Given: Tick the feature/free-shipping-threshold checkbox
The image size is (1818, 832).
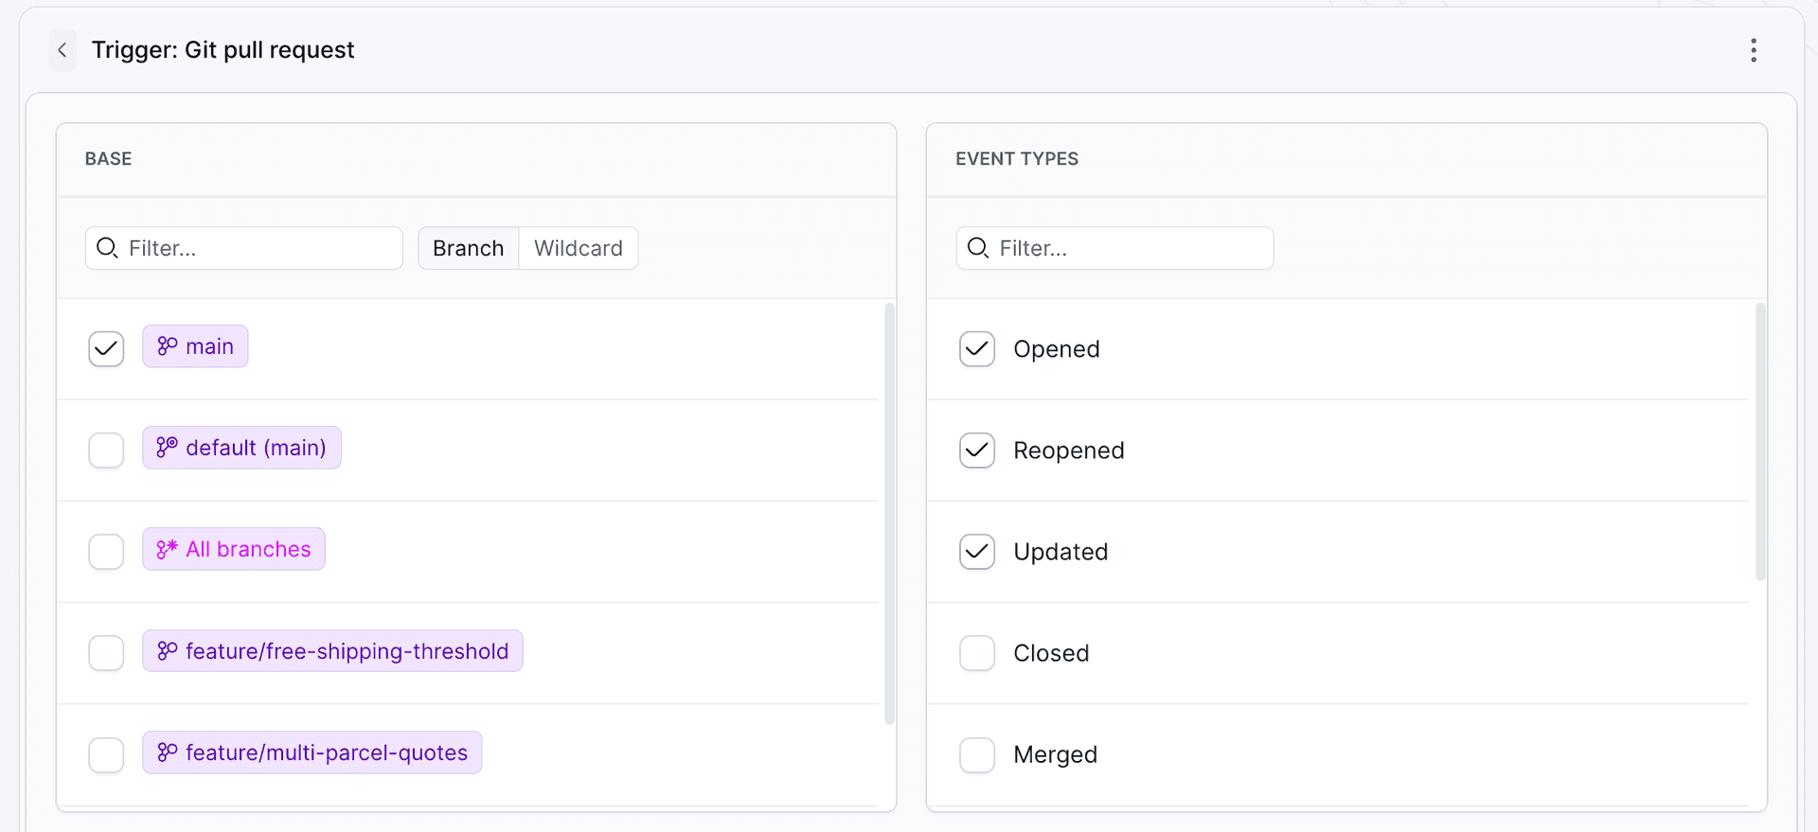Looking at the screenshot, I should coord(106,652).
